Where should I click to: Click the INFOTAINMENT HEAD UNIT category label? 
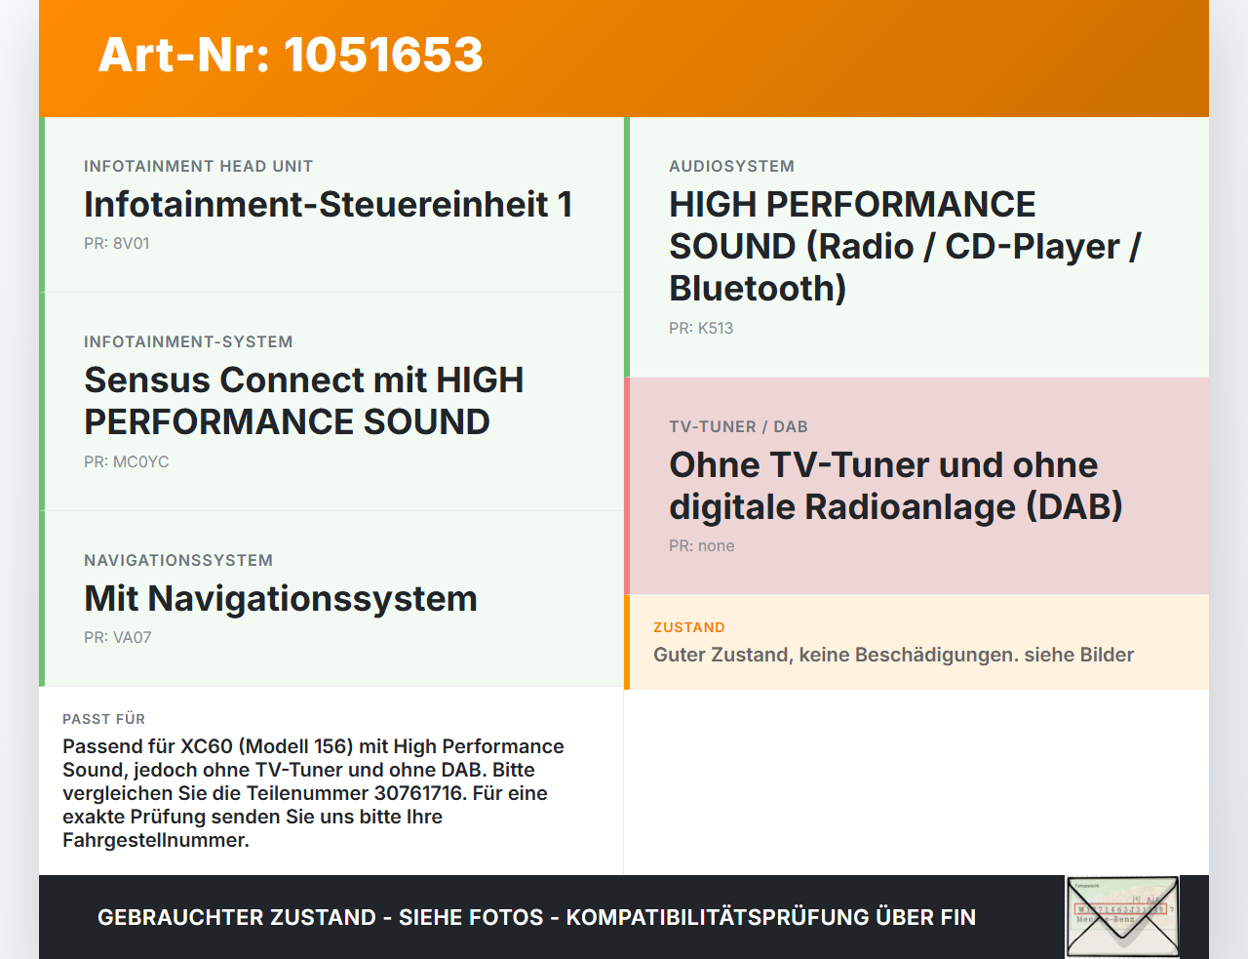[x=199, y=166]
